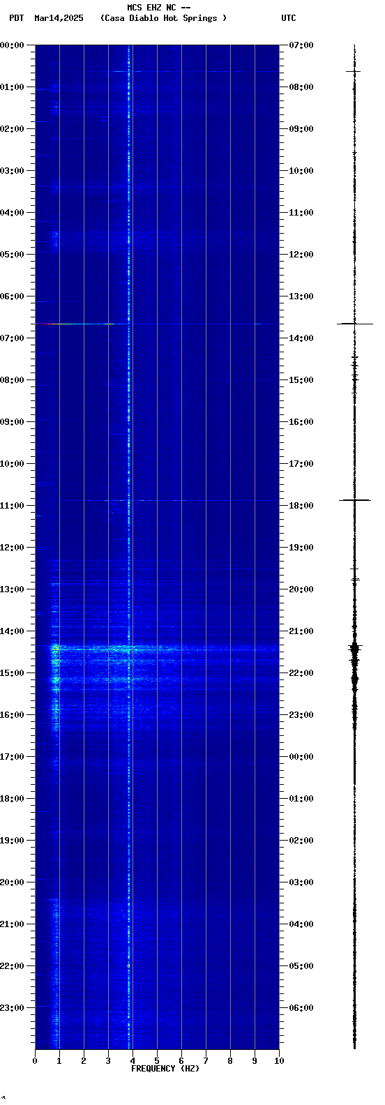Click the UTC time label '06:00'
The image size is (385, 1105).
(301, 1008)
